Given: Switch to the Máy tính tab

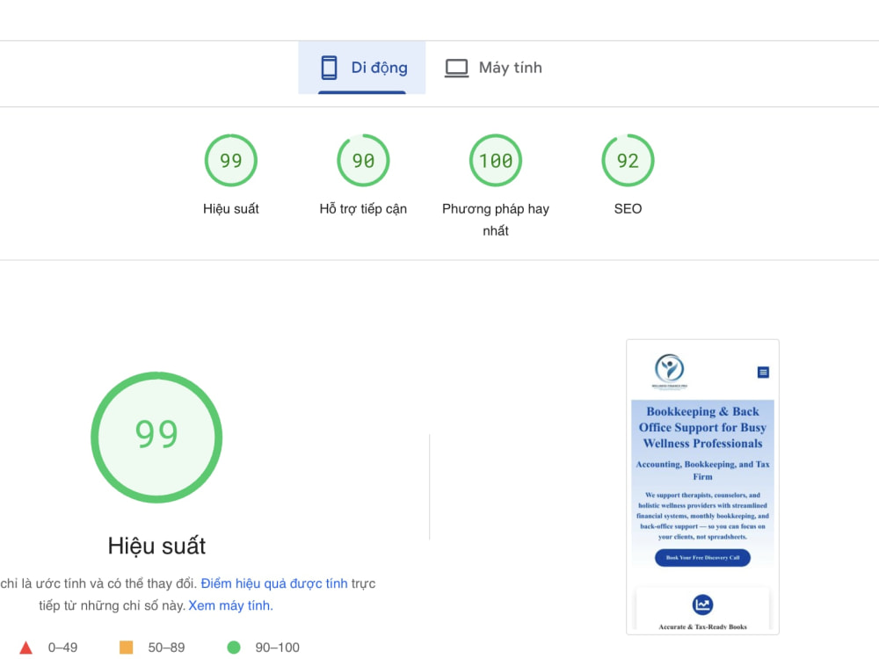Looking at the screenshot, I should pos(494,68).
